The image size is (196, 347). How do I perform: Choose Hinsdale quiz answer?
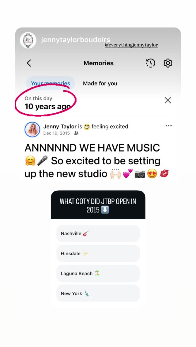tap(98, 254)
